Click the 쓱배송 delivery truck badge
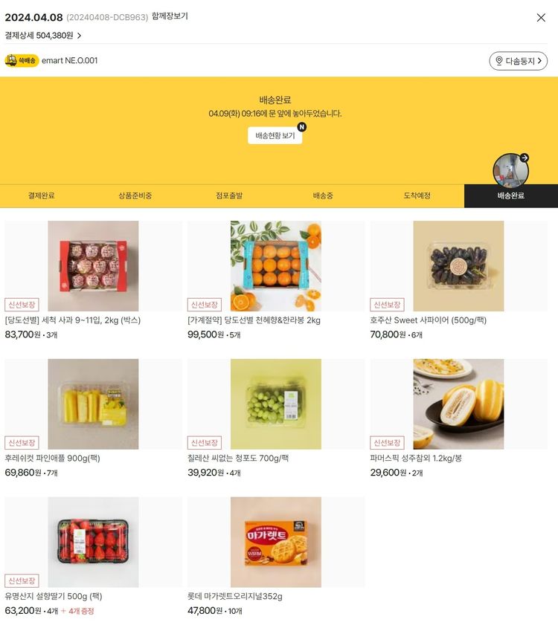This screenshot has width=558, height=628. click(x=22, y=60)
